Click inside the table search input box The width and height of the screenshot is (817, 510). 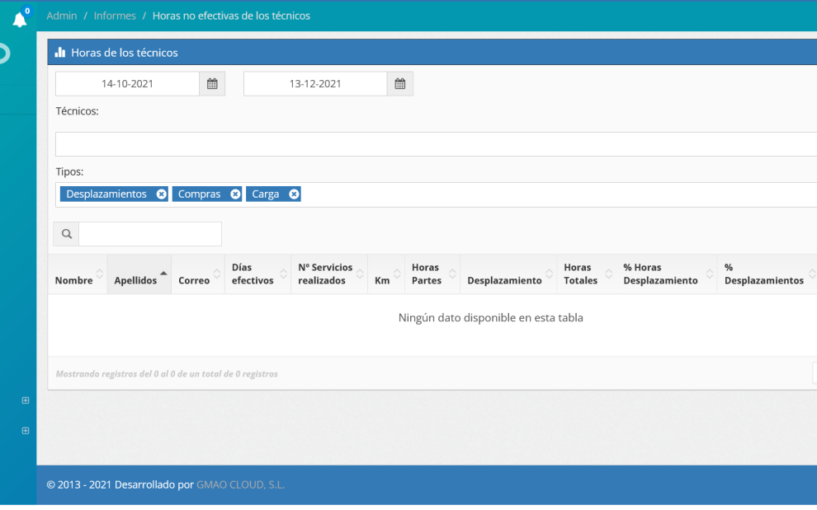[149, 233]
